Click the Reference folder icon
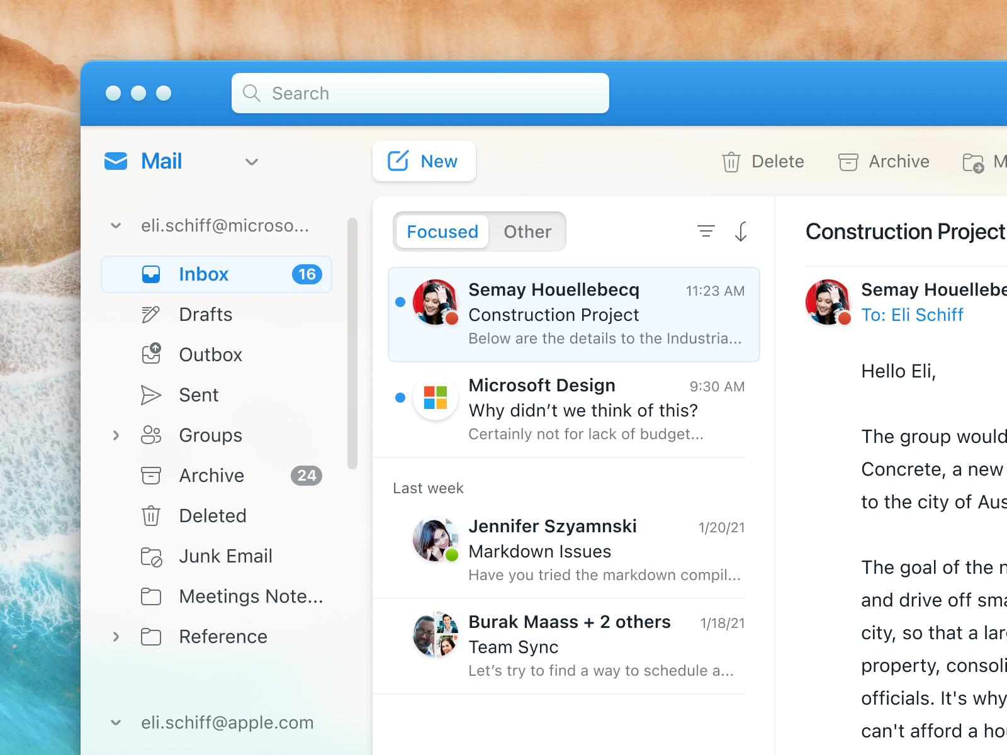The width and height of the screenshot is (1007, 755). pos(151,637)
